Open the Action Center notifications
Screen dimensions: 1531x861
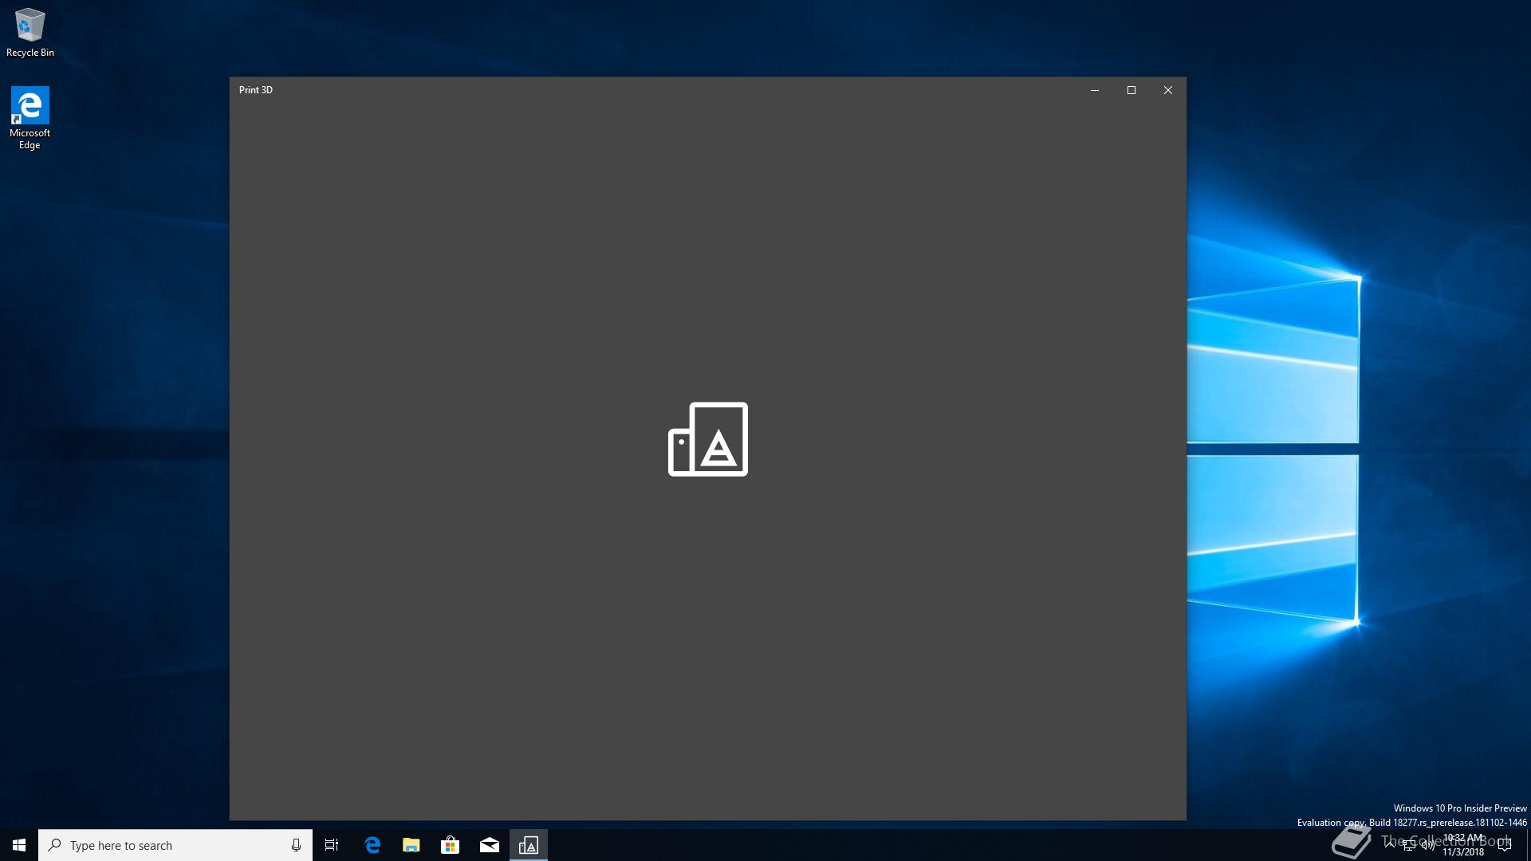pyautogui.click(x=1505, y=845)
